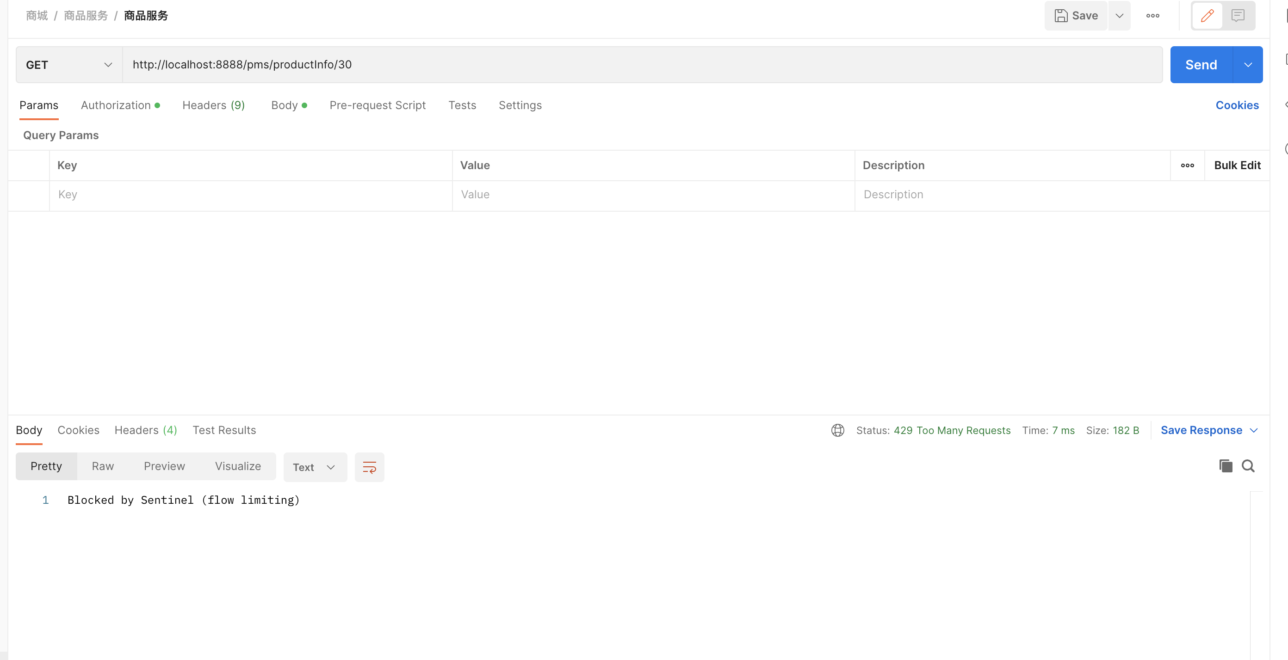Switch to the Raw response view
This screenshot has width=1288, height=660.
(x=103, y=466)
